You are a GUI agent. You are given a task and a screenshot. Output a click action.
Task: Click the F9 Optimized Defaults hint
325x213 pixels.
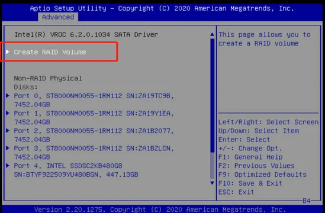[x=262, y=175]
